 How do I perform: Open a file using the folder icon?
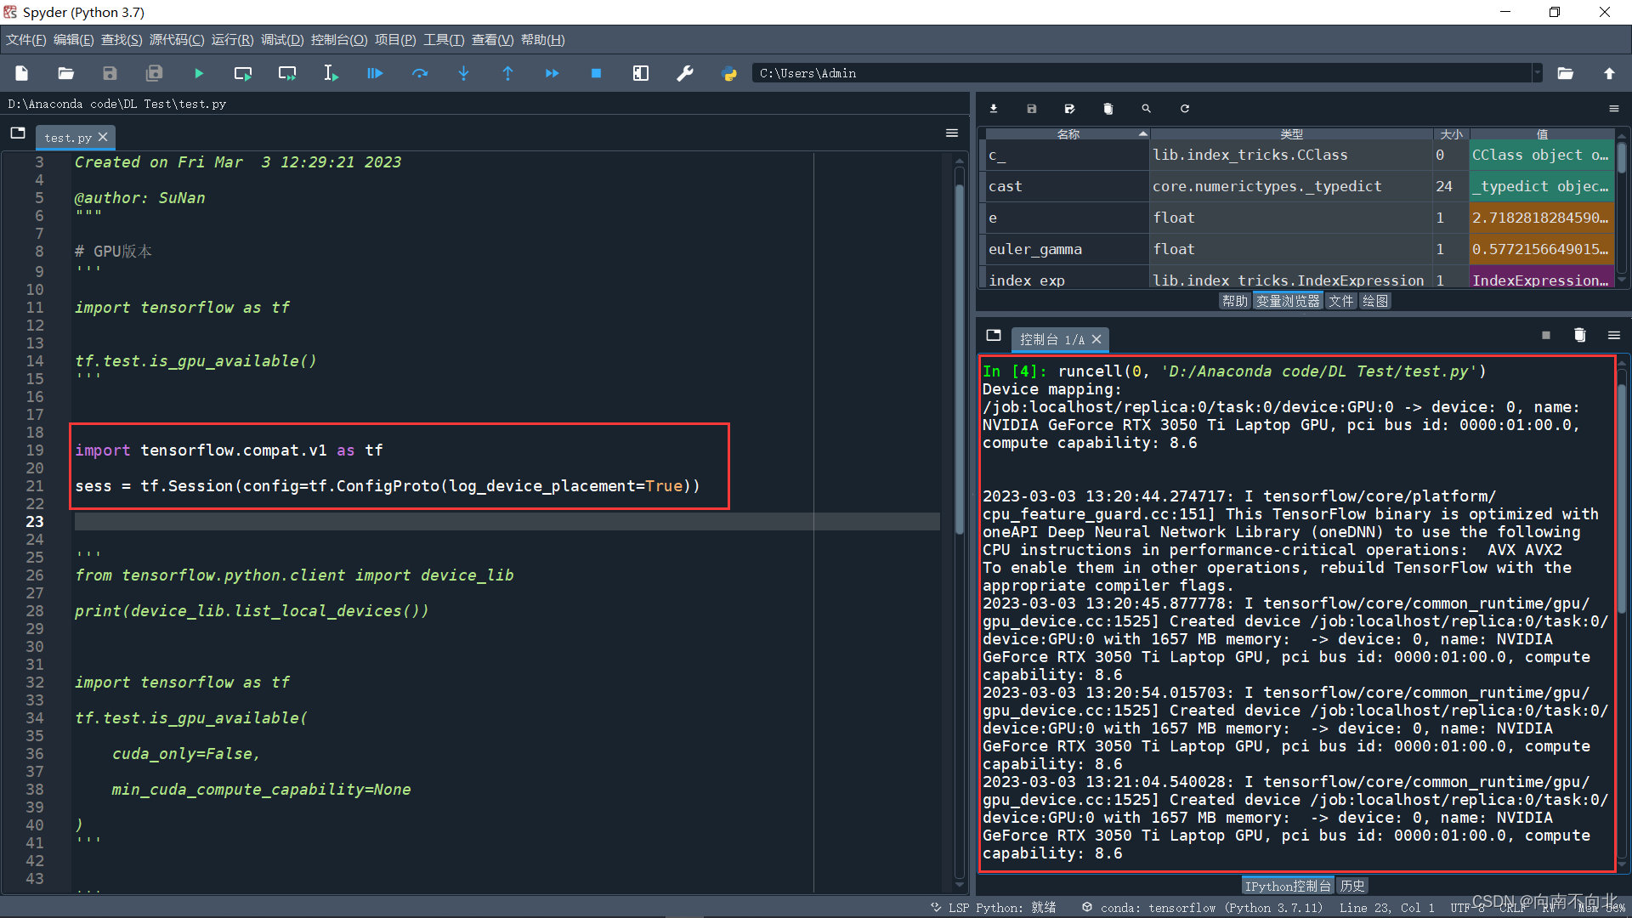pyautogui.click(x=66, y=74)
